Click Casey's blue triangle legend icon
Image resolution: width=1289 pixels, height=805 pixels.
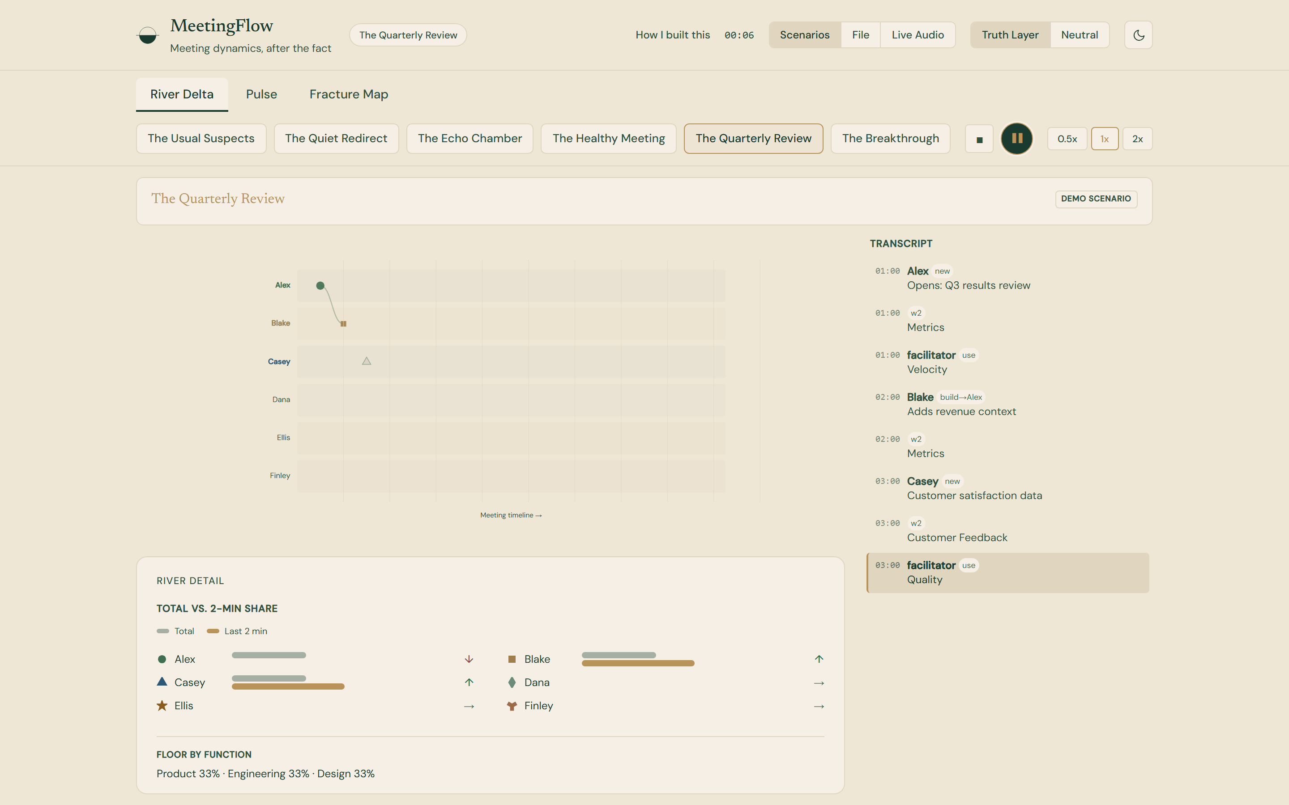(162, 682)
